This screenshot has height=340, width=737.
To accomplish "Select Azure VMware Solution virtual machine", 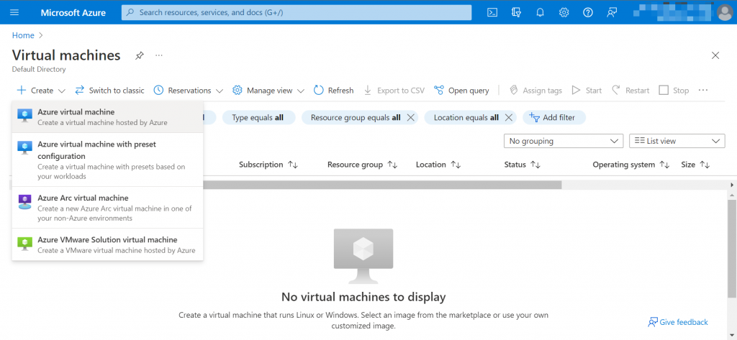I will point(107,244).
